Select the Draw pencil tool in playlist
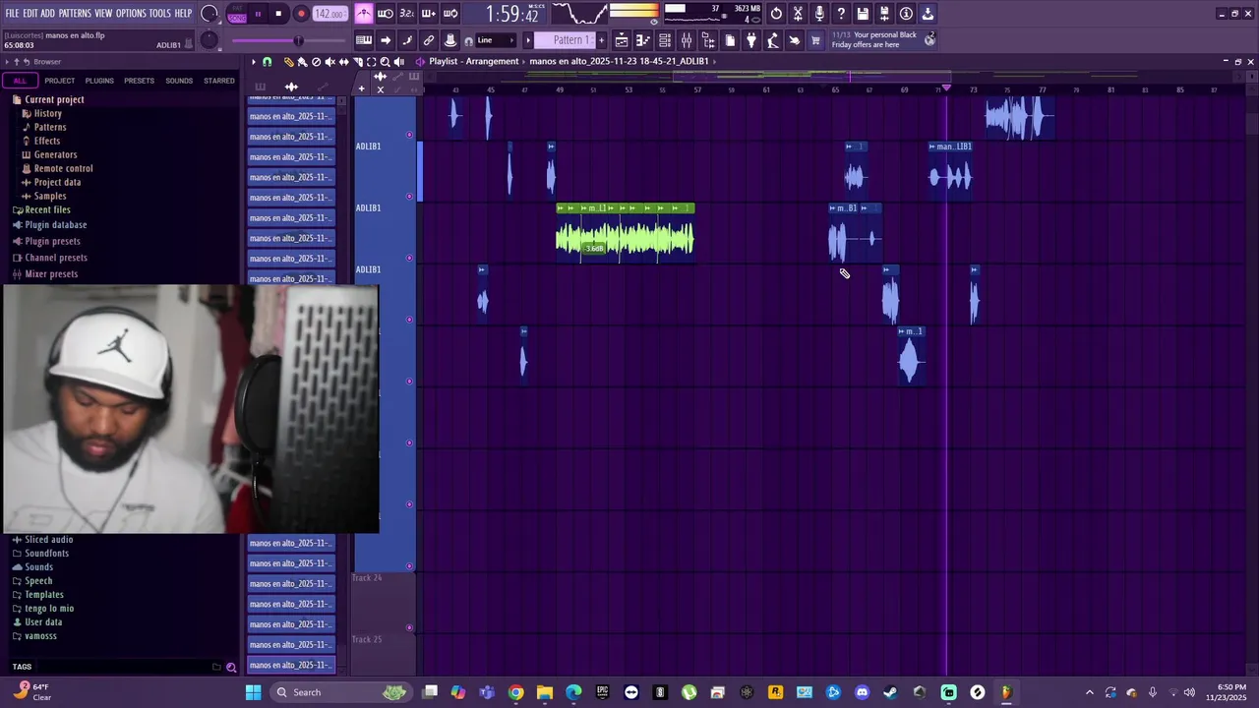The width and height of the screenshot is (1259, 708). (288, 62)
